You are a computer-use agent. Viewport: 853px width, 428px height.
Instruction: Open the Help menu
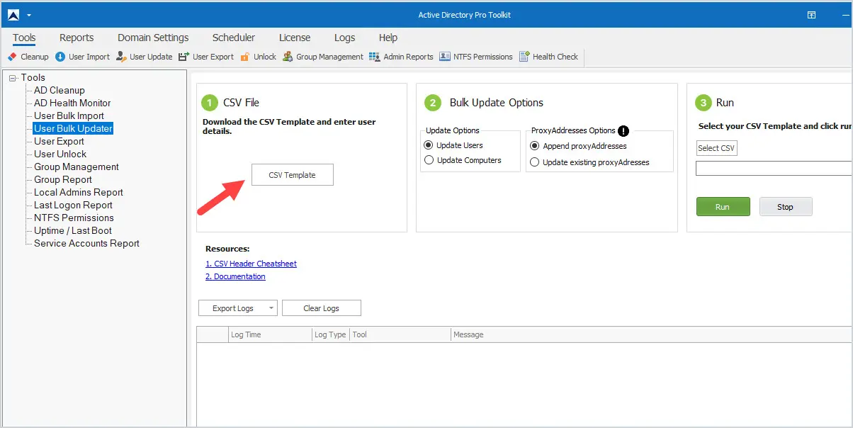tap(388, 38)
